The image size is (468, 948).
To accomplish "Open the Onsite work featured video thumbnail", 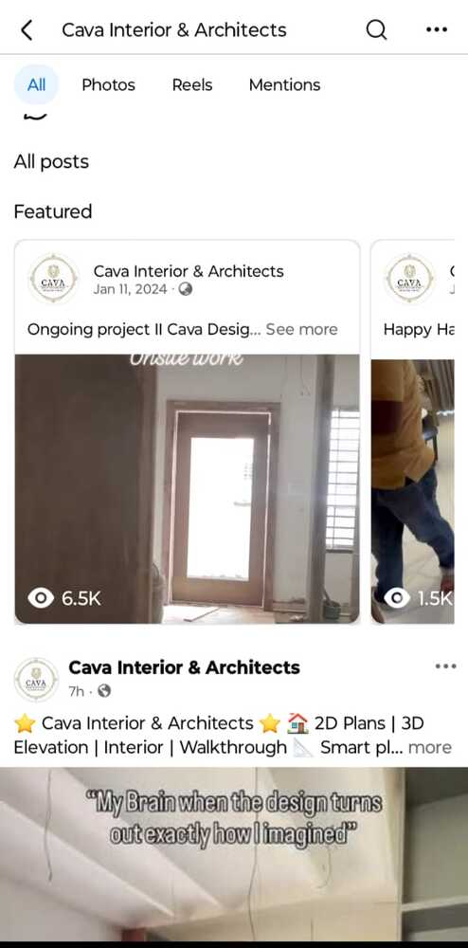I will [x=188, y=488].
